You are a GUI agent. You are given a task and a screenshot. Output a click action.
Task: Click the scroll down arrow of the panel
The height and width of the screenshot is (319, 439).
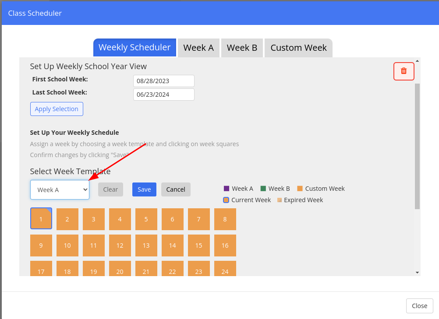coord(417,273)
